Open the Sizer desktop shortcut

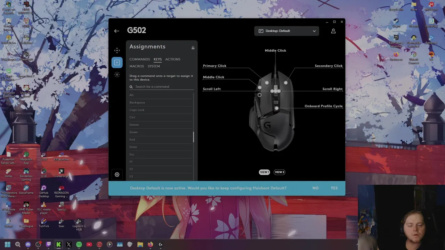[61, 223]
